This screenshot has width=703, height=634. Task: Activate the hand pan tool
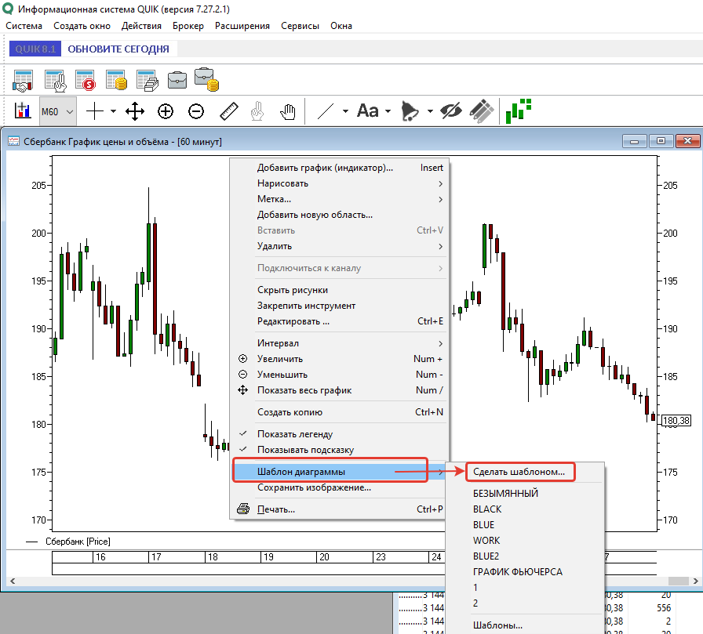click(x=287, y=111)
